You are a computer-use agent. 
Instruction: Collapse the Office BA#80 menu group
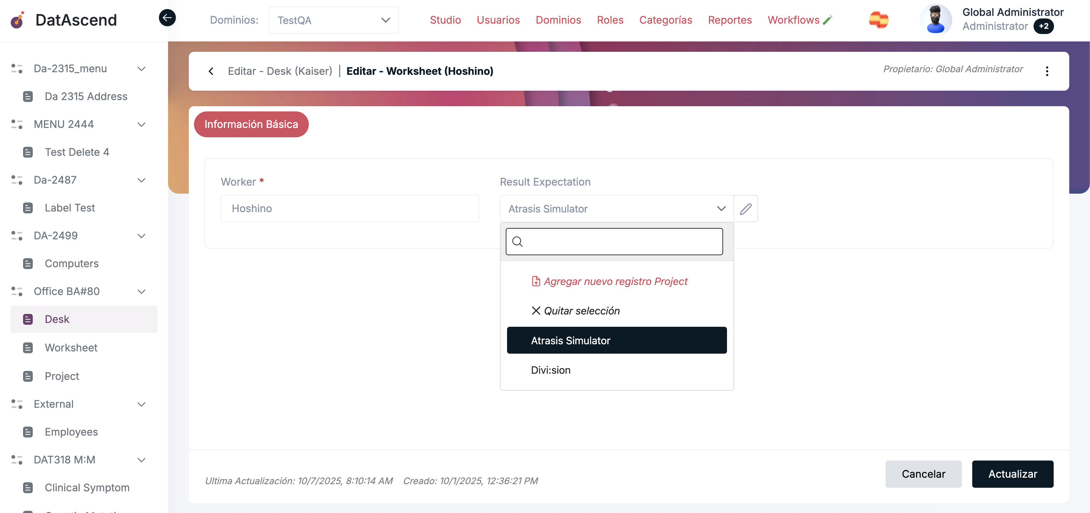142,291
